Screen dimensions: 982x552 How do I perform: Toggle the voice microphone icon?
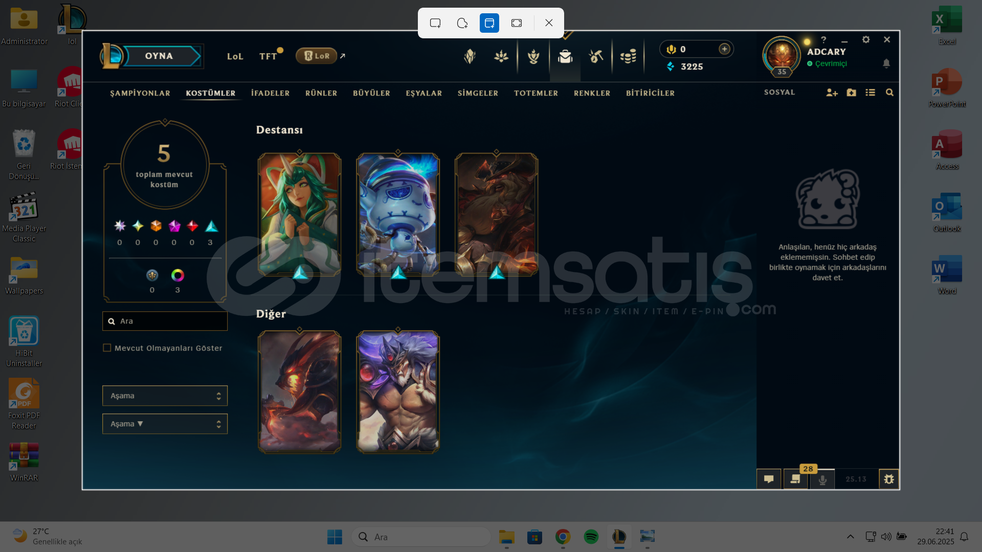822,479
